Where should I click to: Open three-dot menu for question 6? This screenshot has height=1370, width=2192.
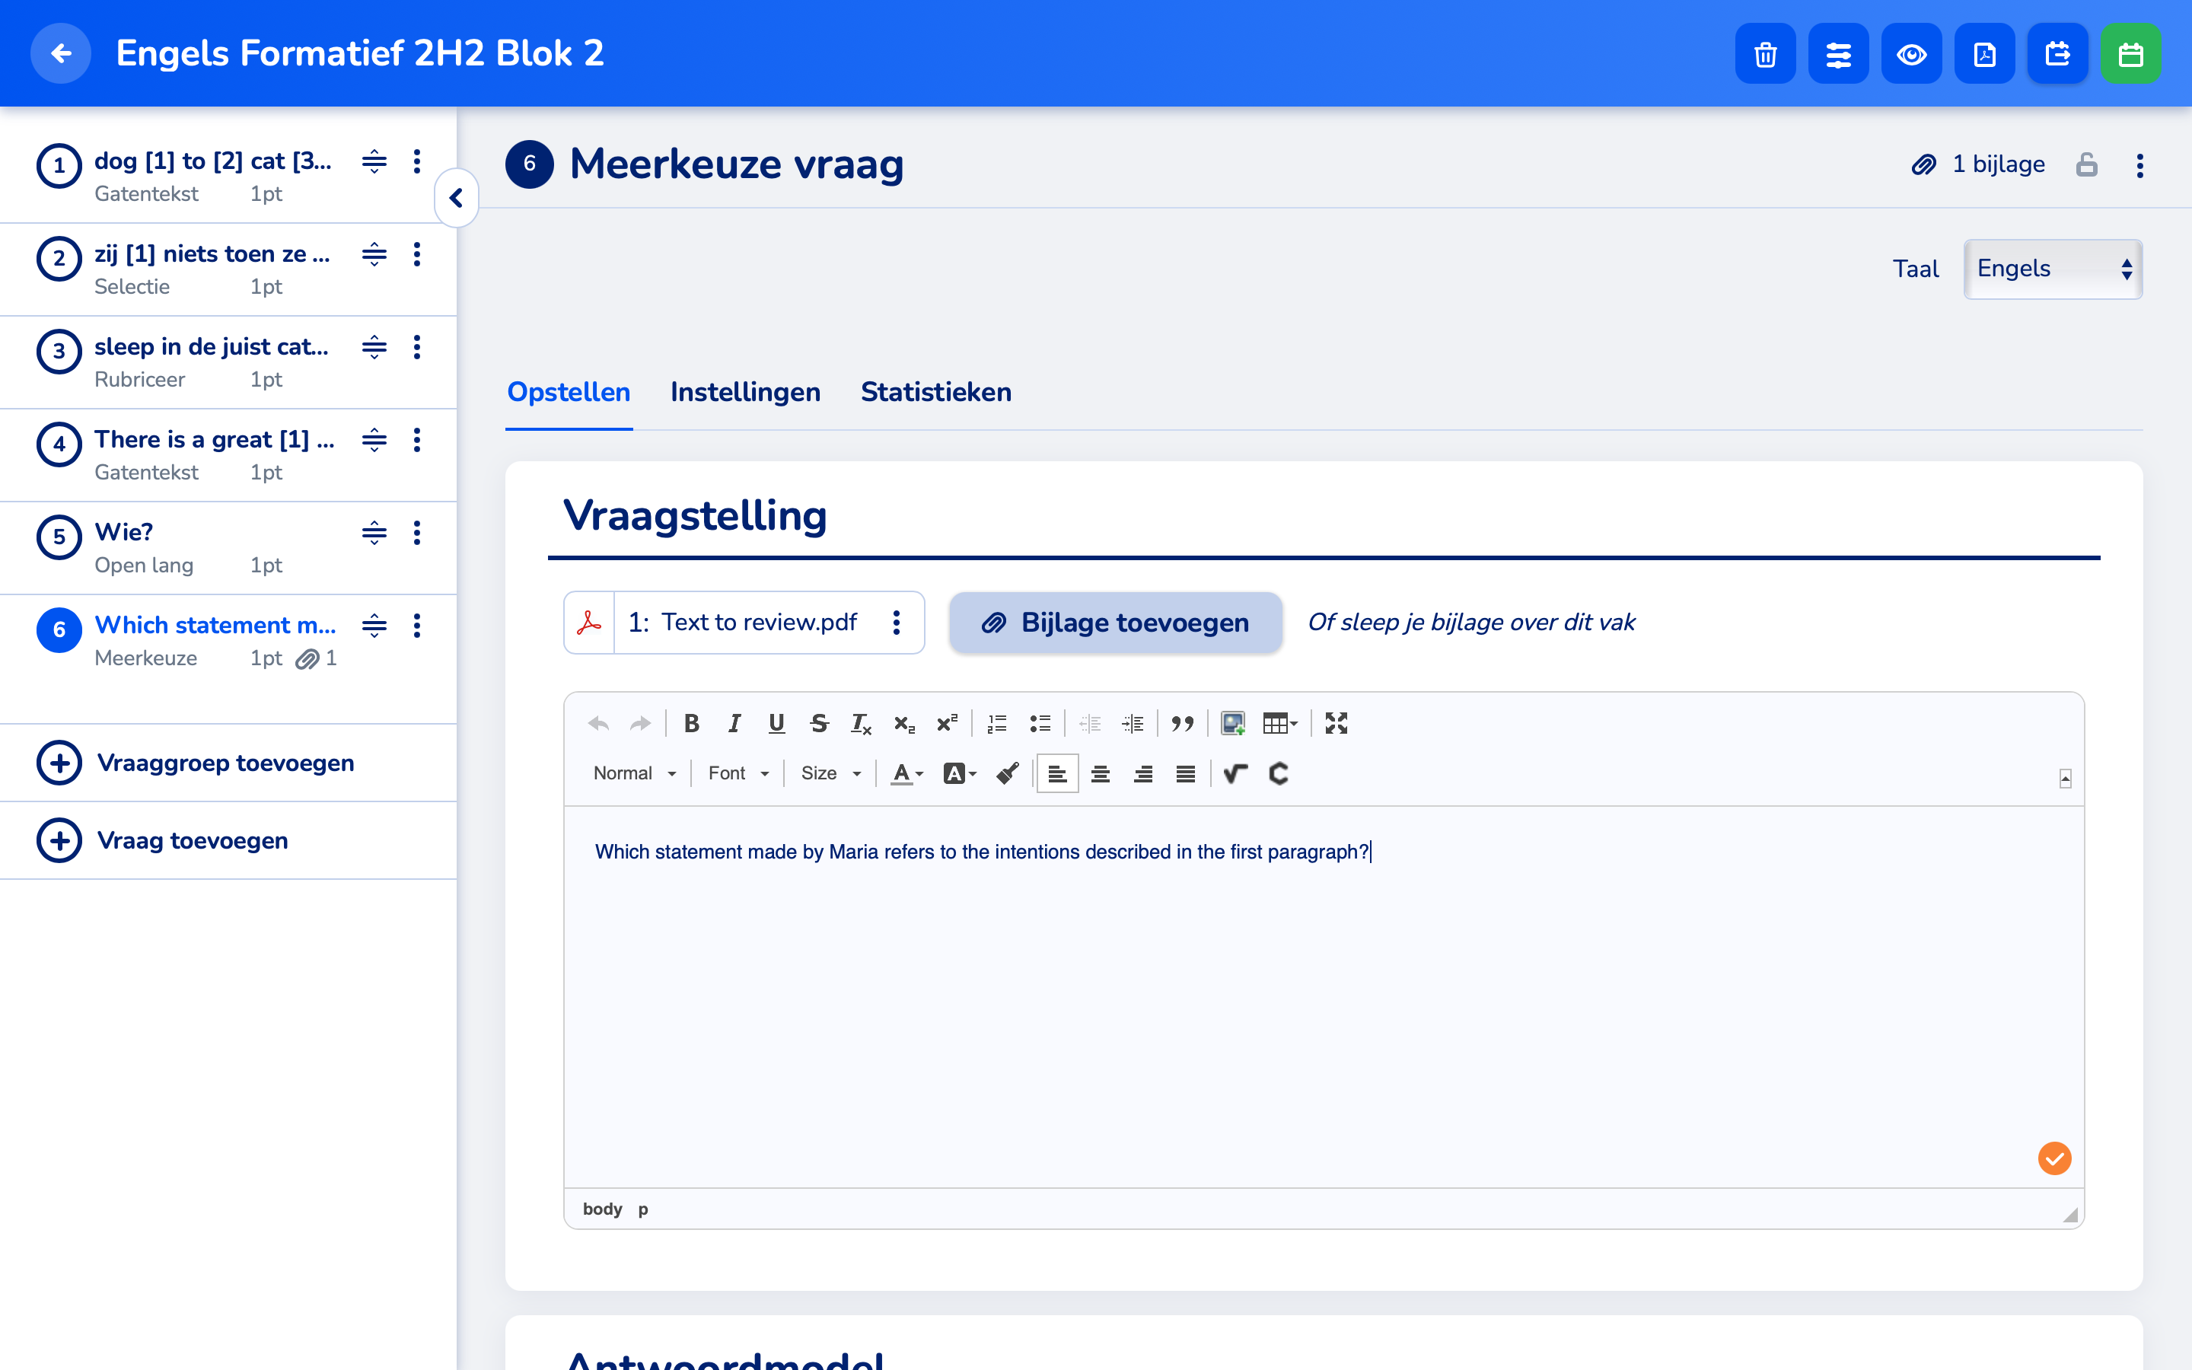point(418,625)
